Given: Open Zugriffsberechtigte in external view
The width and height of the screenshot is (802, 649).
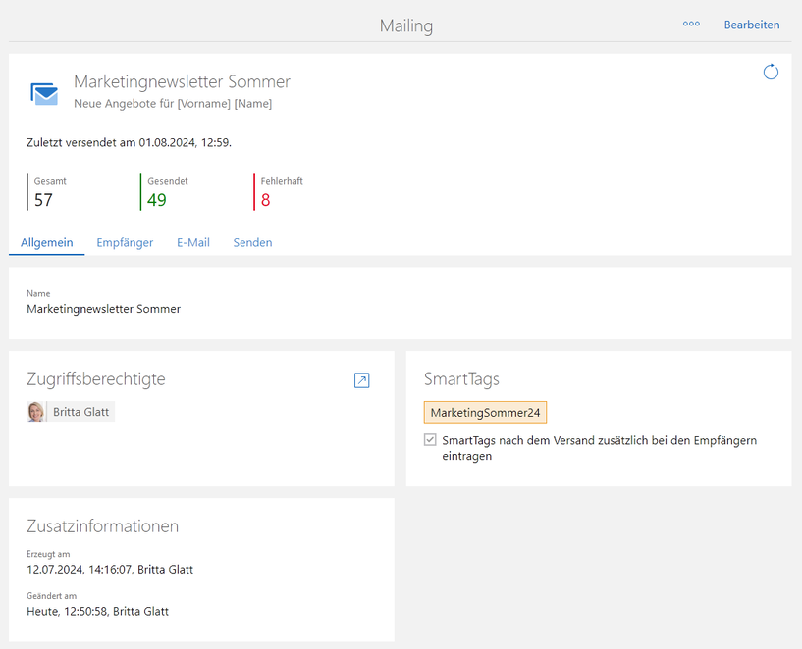Looking at the screenshot, I should coord(361,380).
